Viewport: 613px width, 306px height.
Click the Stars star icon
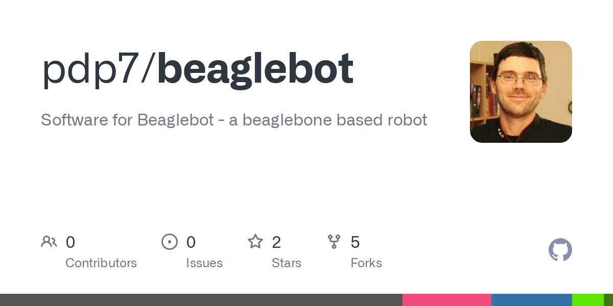255,242
